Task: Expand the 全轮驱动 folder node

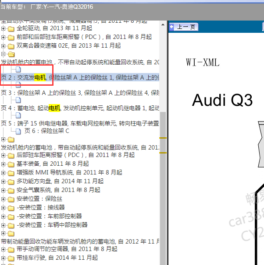Action: 3,28
